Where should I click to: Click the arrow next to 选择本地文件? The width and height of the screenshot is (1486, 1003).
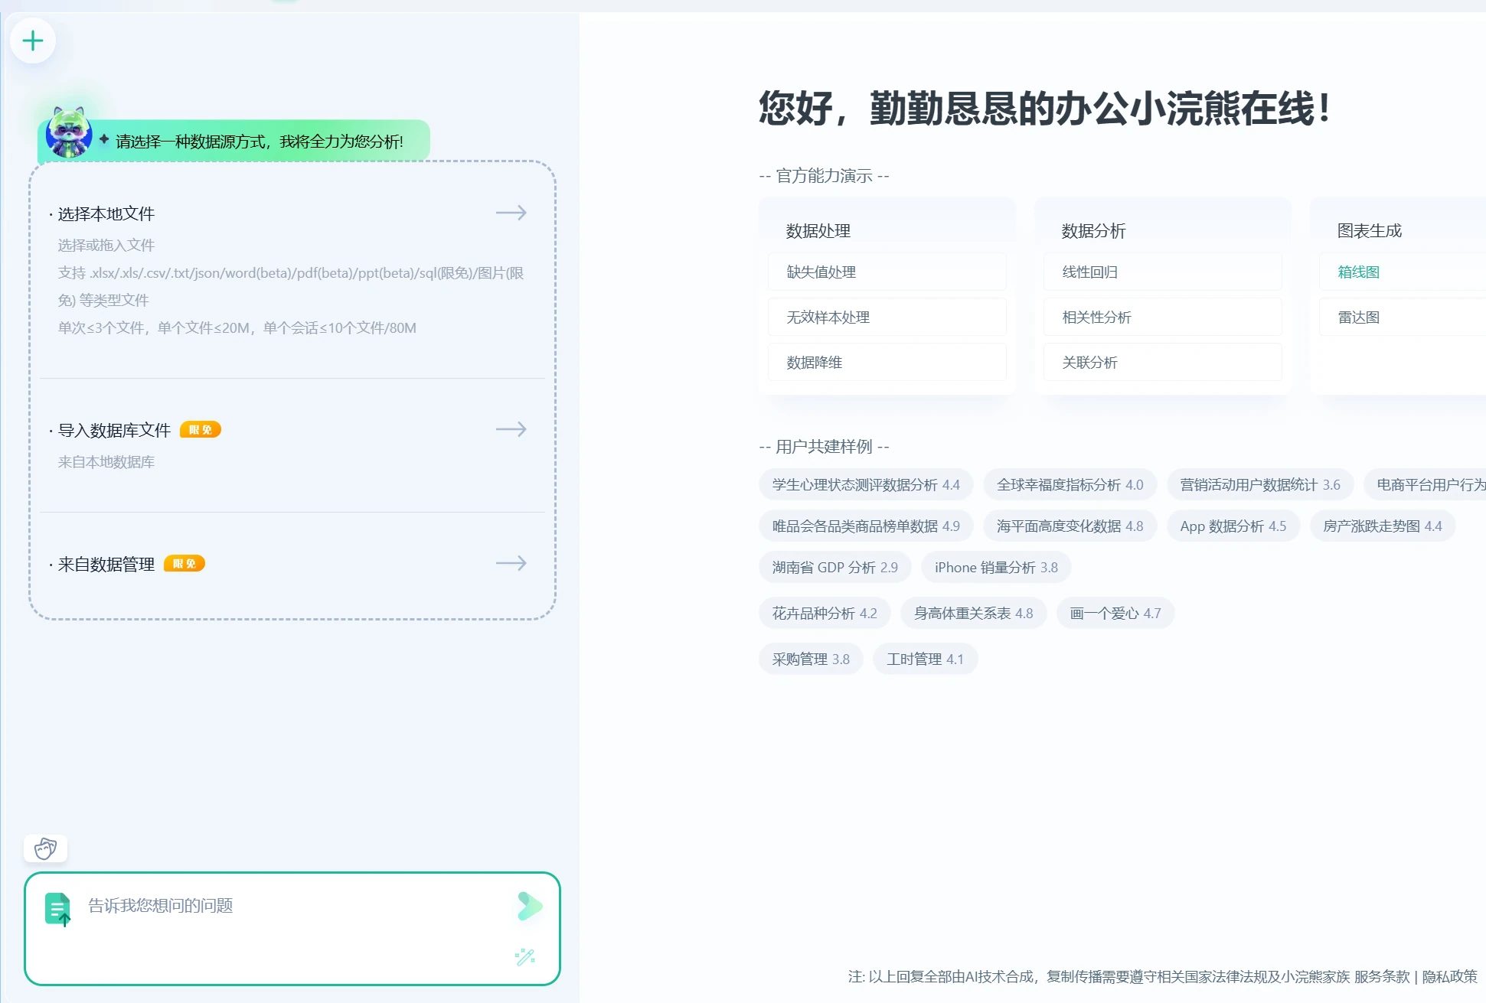(x=511, y=213)
